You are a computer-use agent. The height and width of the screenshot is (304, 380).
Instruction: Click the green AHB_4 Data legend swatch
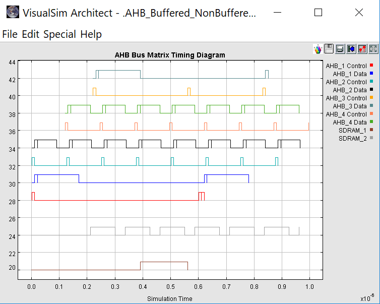(x=371, y=122)
